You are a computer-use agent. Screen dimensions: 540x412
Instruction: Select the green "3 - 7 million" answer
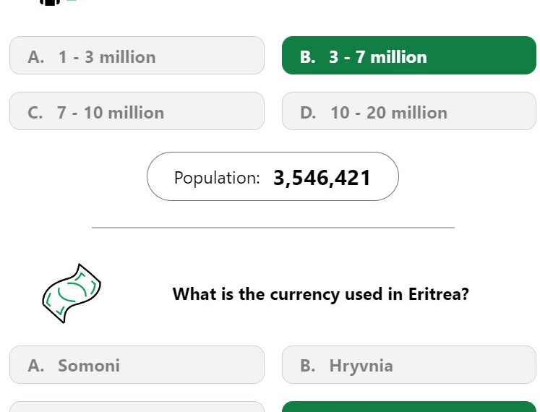408,56
